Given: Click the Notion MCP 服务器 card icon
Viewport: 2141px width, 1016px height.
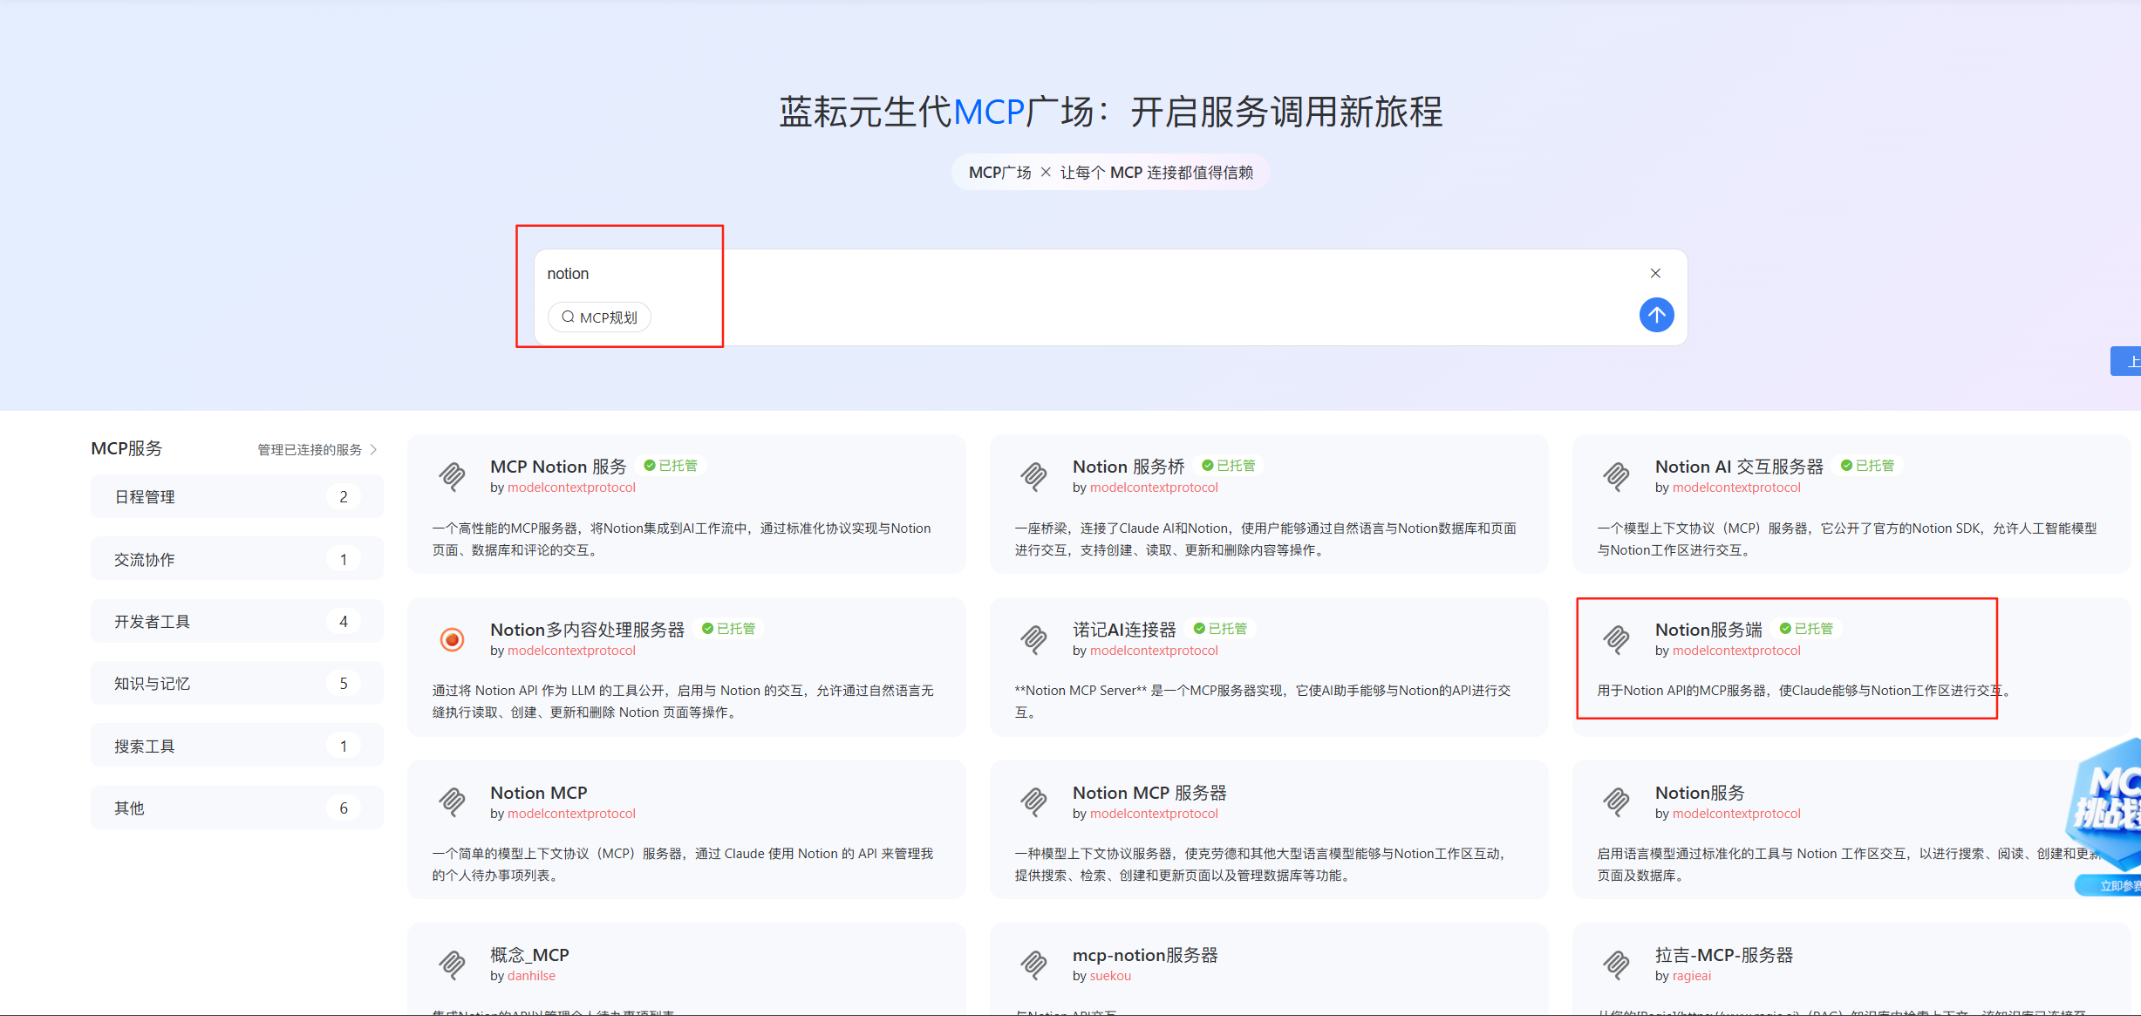Looking at the screenshot, I should pos(1033,801).
